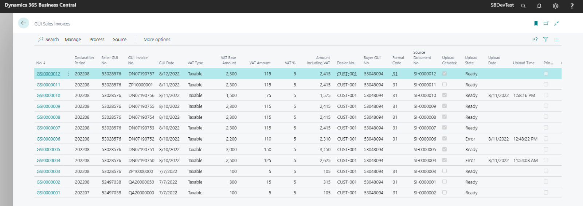Toggle Printed checkbox in GSI0000006 row
The width and height of the screenshot is (583, 206).
tap(546, 138)
